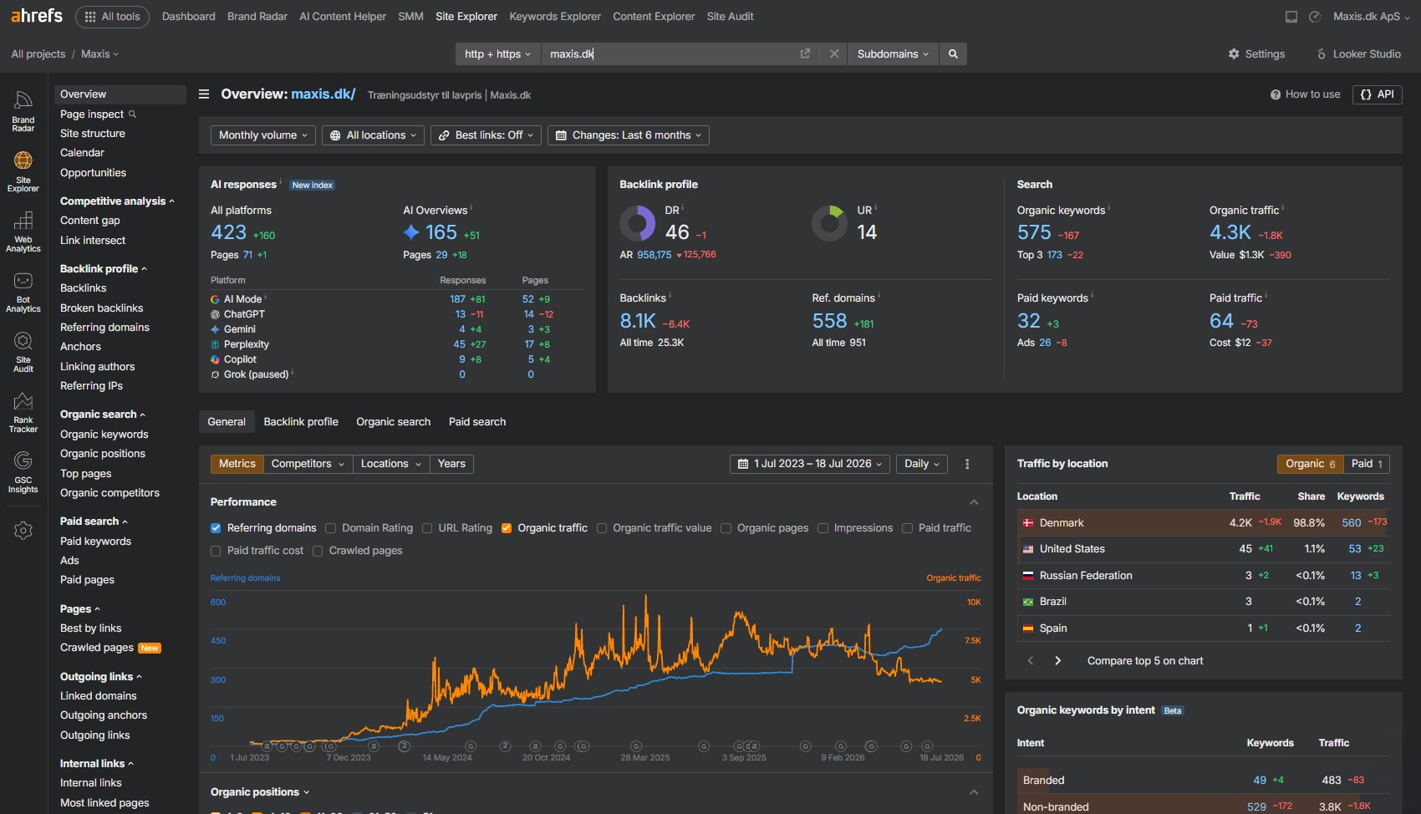Open Changes: Last 6 months dropdown
Screen dimensions: 1421x814
[x=629, y=135]
